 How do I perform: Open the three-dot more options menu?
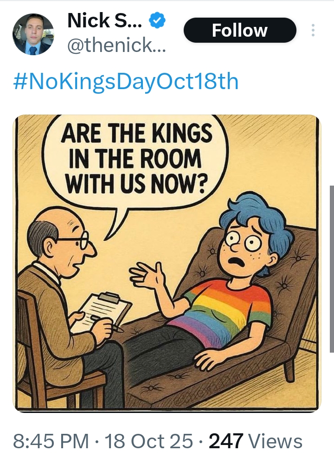tap(313, 30)
